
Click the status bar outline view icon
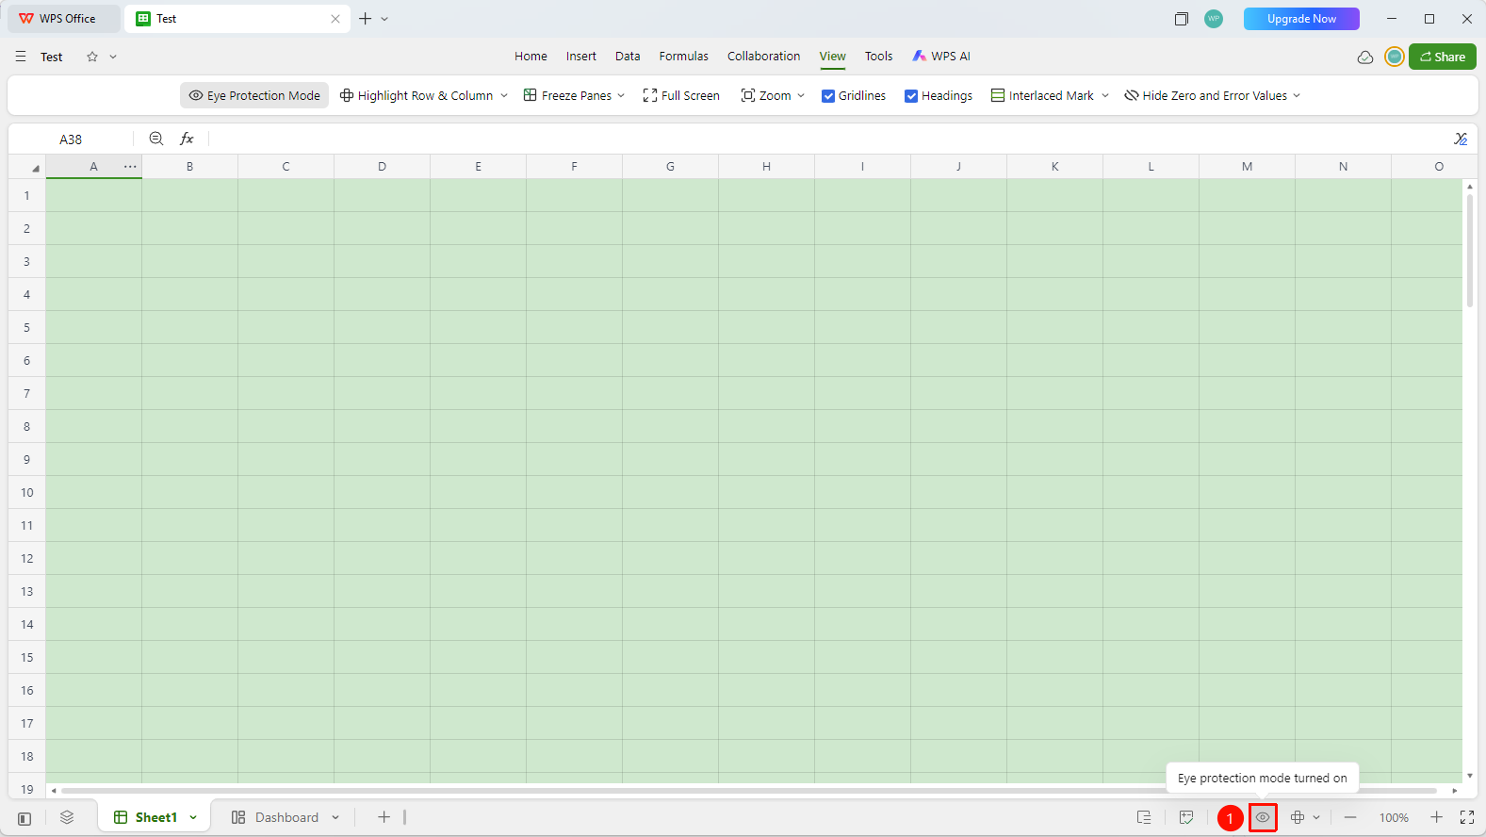click(1144, 817)
